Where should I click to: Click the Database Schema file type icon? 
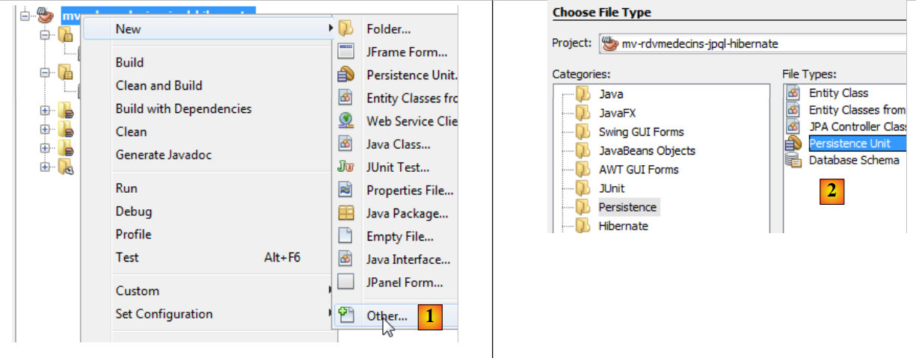pos(793,161)
